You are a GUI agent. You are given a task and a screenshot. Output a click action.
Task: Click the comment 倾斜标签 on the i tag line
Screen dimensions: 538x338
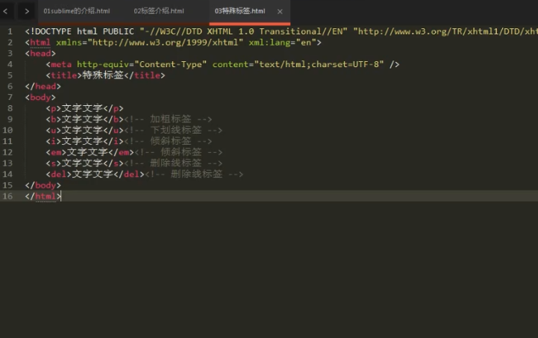[168, 141]
